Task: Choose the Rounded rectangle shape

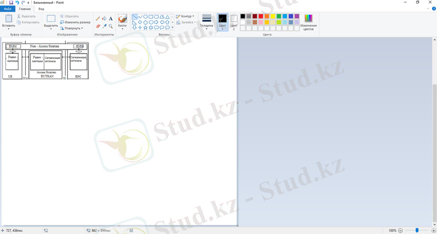Action: 156,17
